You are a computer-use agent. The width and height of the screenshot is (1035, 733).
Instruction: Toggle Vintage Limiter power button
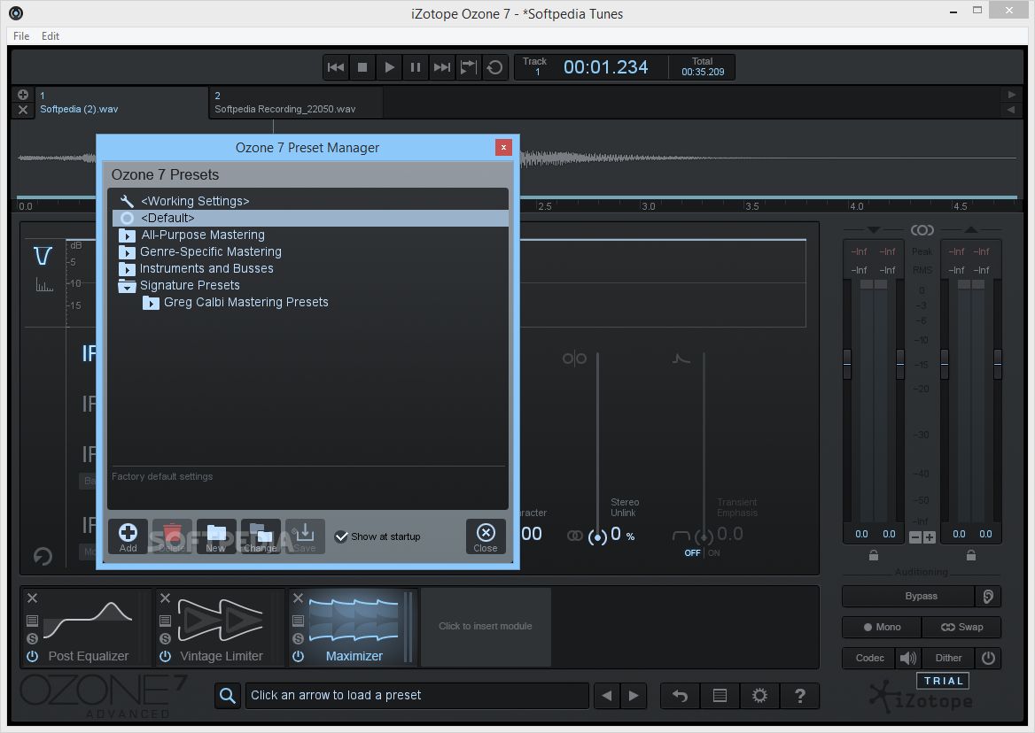coord(166,657)
